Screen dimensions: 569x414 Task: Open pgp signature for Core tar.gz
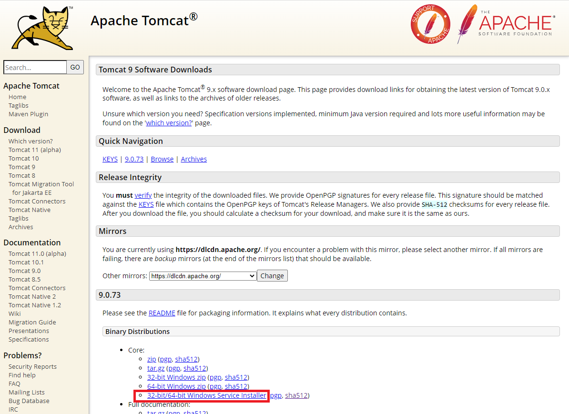[174, 368]
